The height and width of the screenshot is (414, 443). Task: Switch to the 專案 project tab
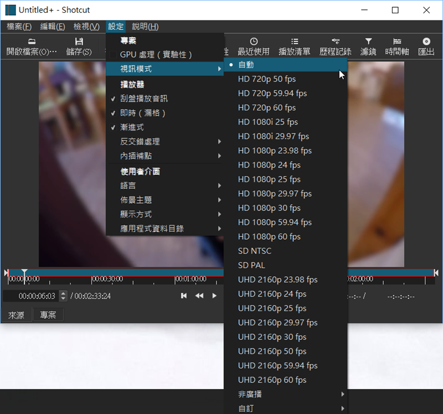click(48, 315)
